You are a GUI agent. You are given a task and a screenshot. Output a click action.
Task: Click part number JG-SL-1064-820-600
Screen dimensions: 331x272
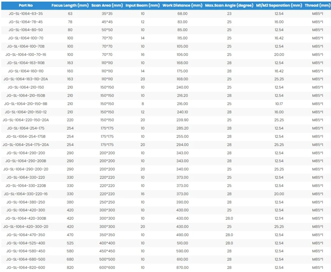26,267
